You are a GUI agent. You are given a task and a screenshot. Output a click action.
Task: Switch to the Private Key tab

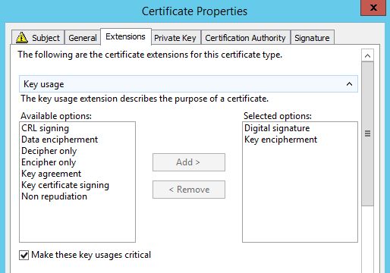pyautogui.click(x=175, y=37)
